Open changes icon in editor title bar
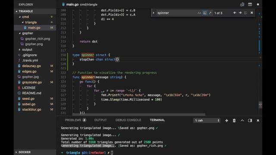The image size is (276, 155). coord(242,4)
